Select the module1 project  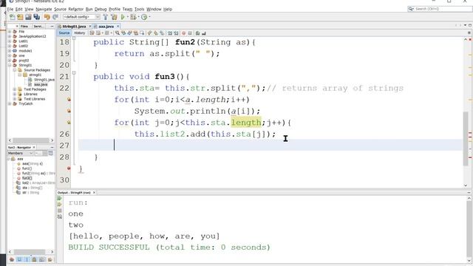click(x=25, y=51)
